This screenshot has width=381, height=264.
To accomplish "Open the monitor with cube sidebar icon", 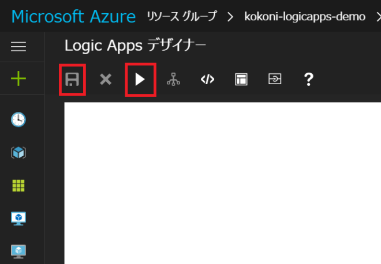I will [x=18, y=218].
